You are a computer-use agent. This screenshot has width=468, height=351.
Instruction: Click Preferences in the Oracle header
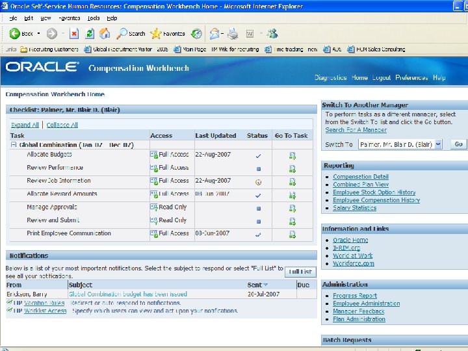point(411,77)
